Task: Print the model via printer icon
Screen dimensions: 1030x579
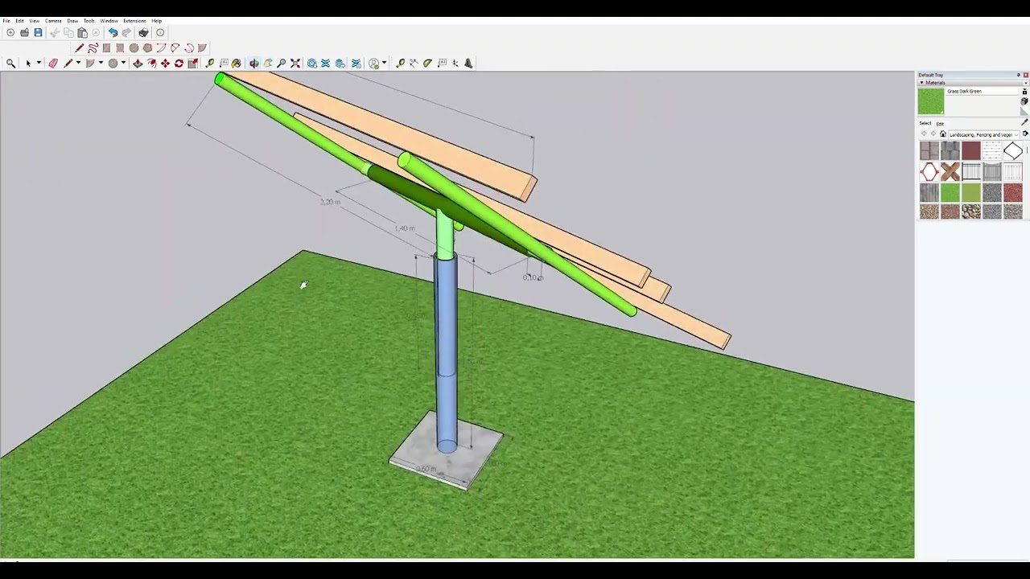Action: [143, 32]
